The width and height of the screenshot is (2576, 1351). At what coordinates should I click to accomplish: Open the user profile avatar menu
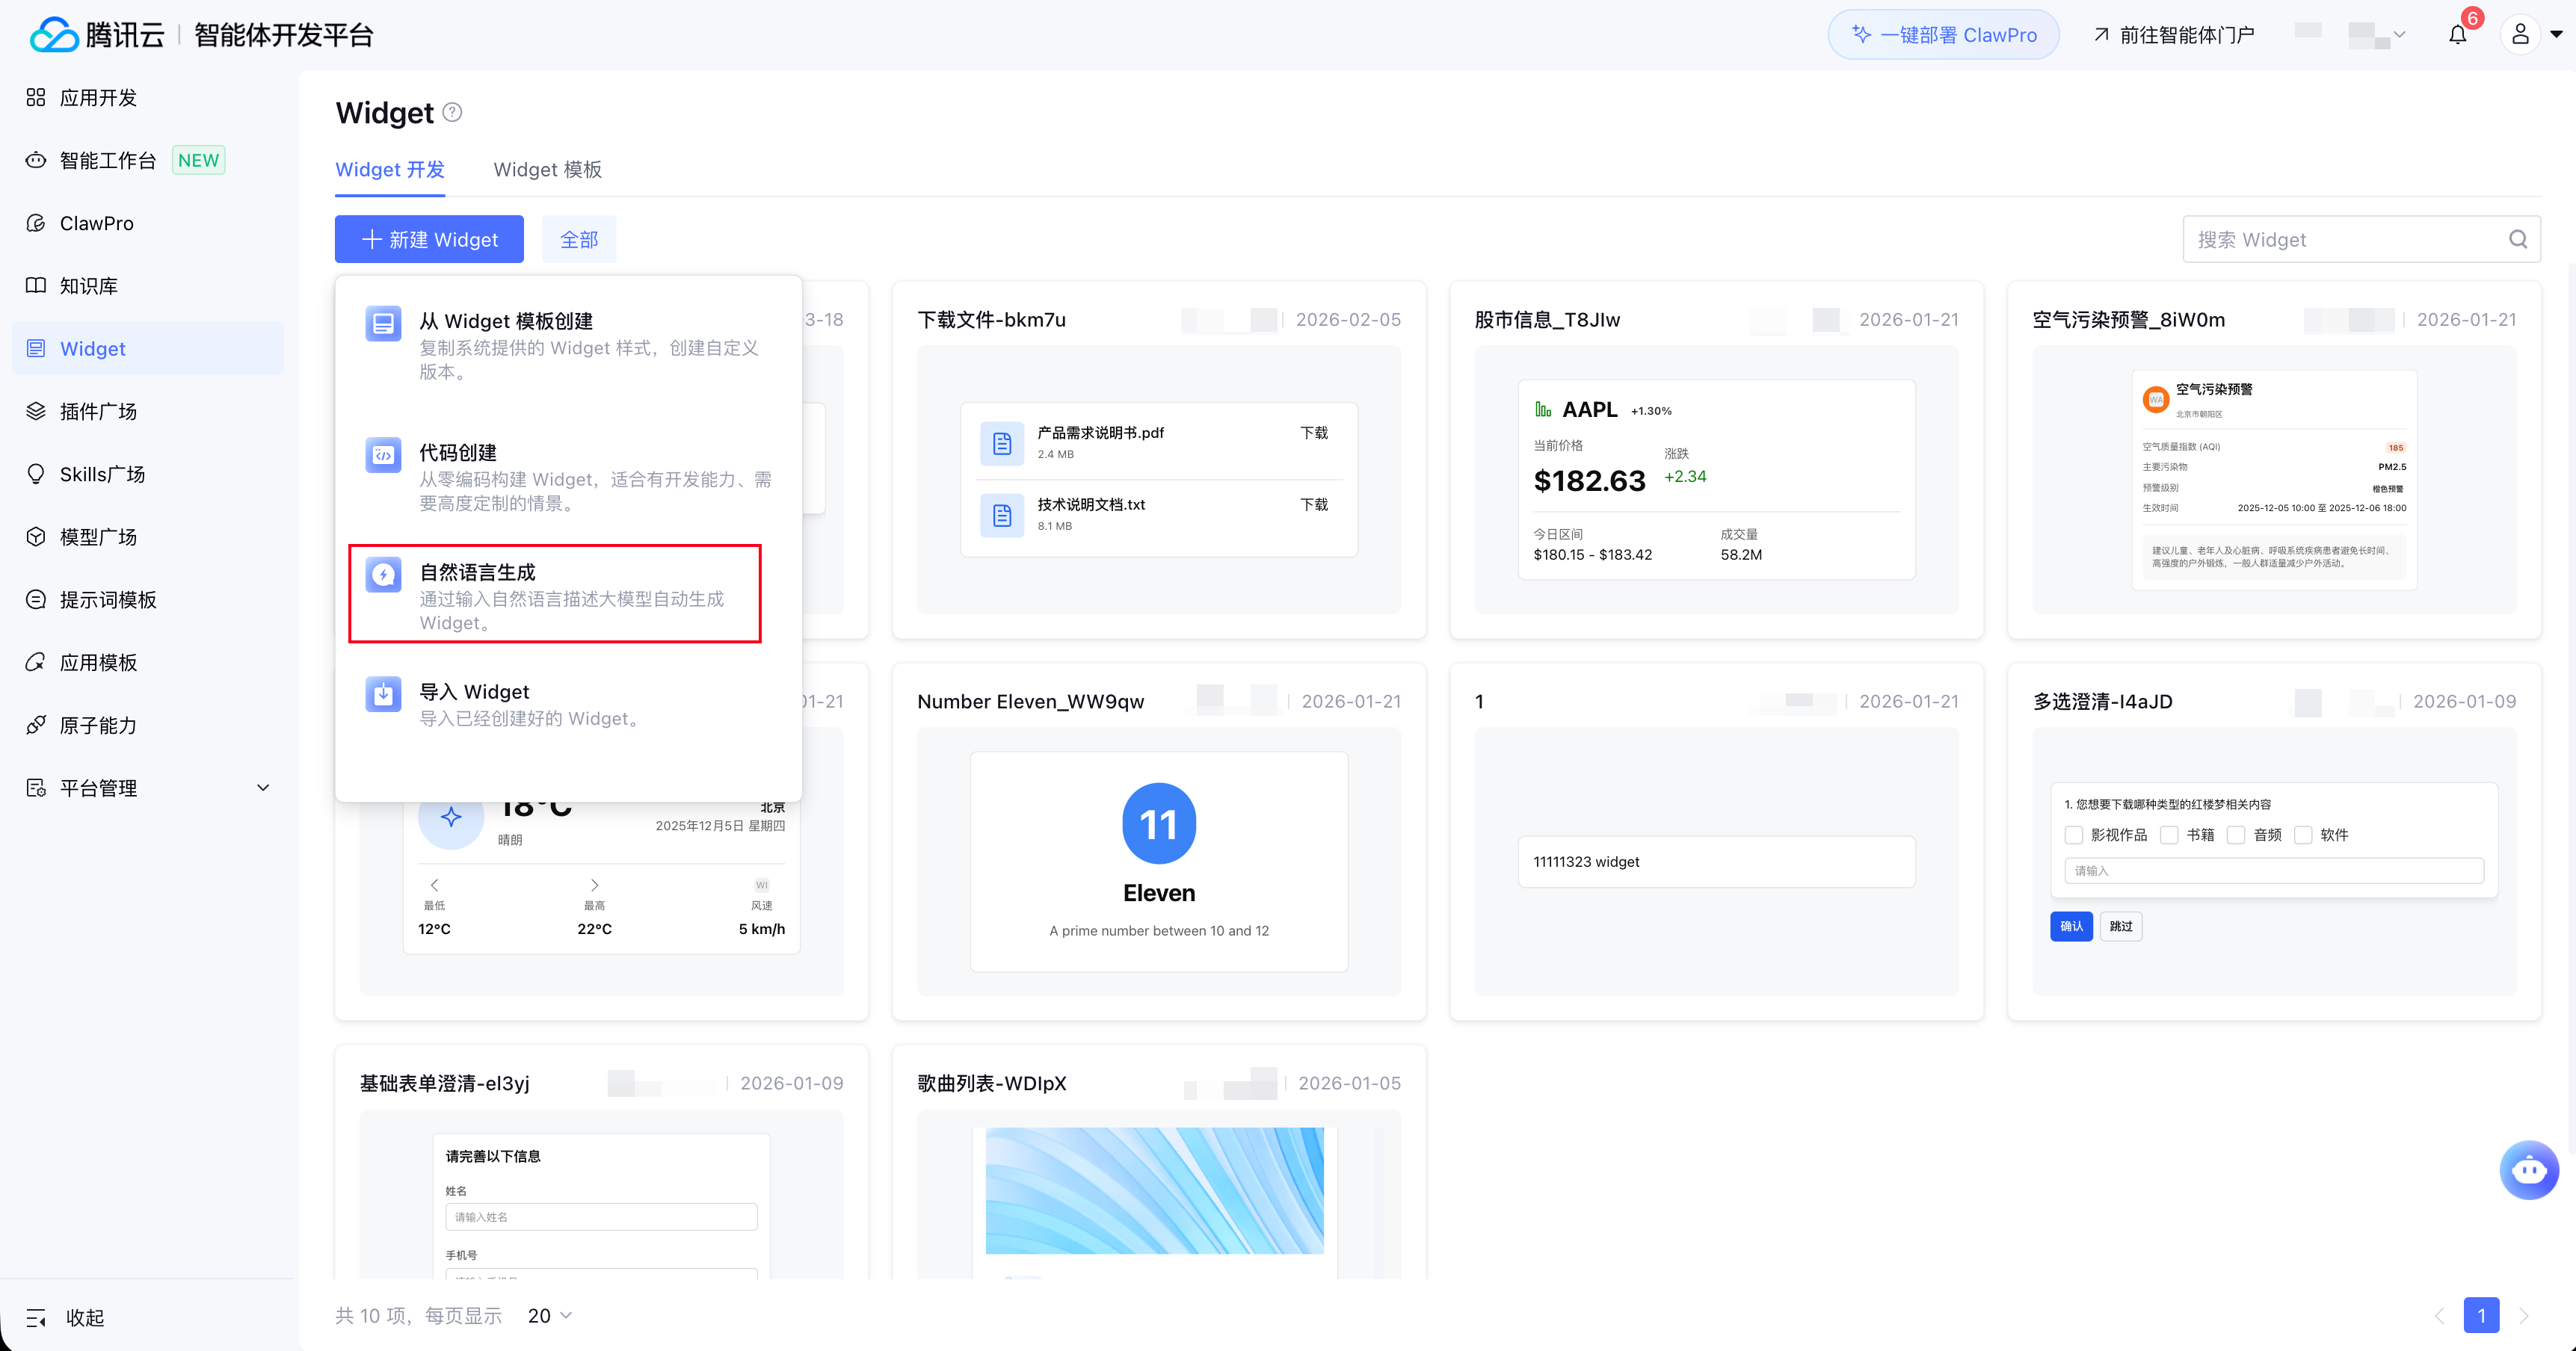point(2520,35)
